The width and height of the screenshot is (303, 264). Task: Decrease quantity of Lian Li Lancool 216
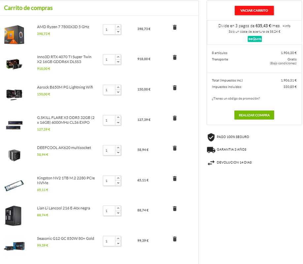118,213
